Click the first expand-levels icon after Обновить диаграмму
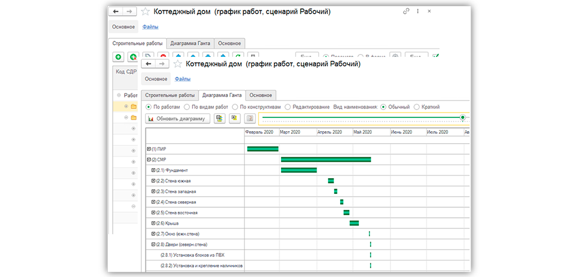This screenshot has width=578, height=277. pos(220,119)
